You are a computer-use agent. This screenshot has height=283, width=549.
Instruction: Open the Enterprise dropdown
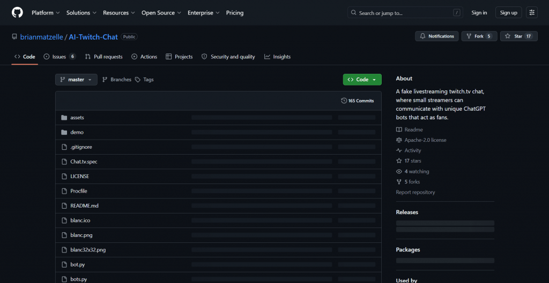coord(203,13)
